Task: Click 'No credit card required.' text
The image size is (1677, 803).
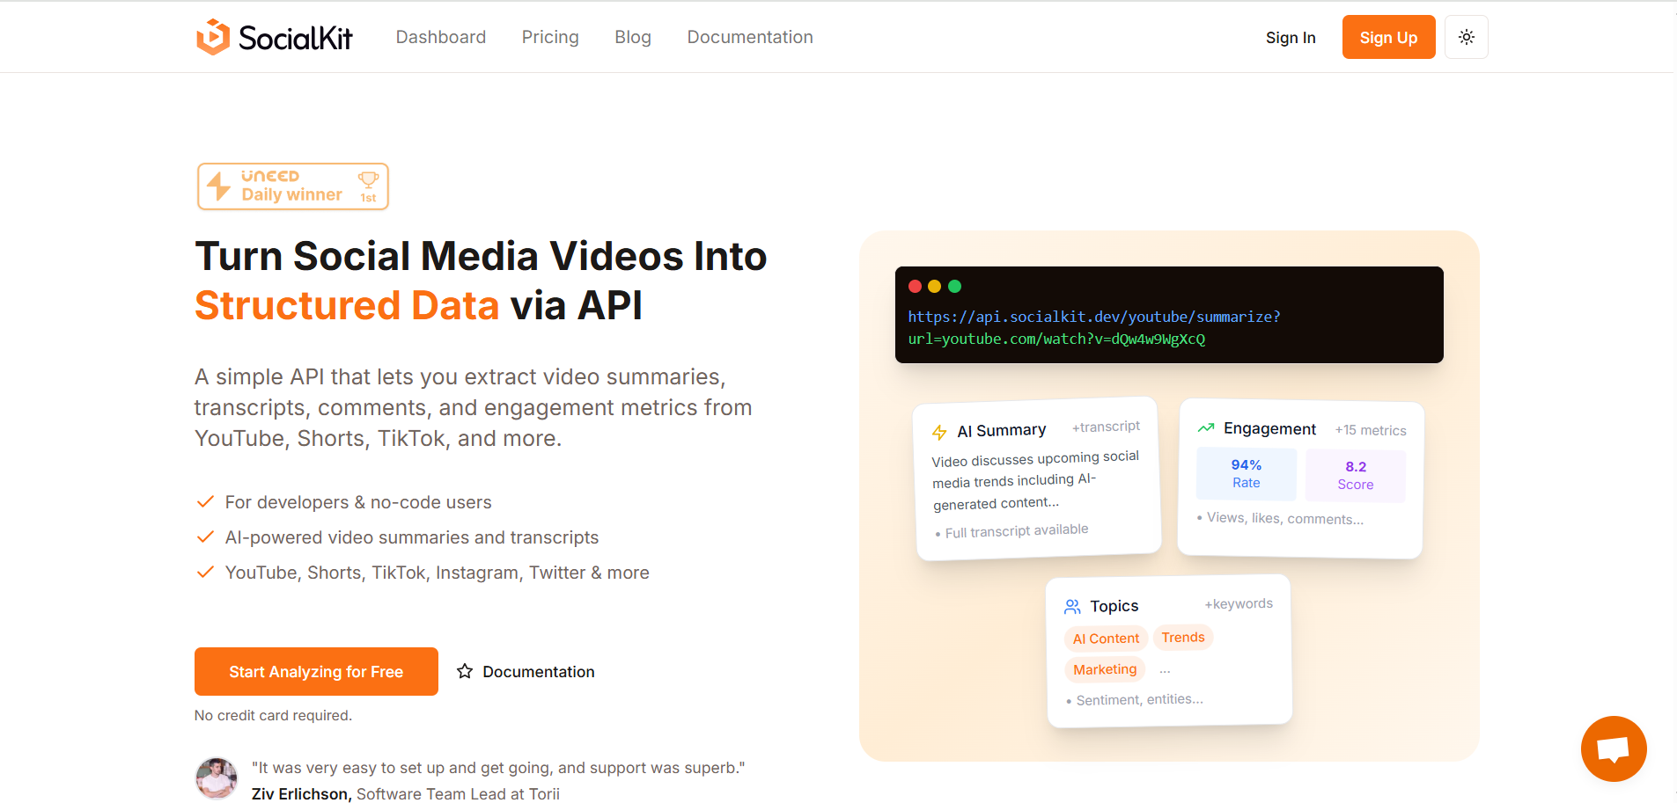Action: [273, 715]
